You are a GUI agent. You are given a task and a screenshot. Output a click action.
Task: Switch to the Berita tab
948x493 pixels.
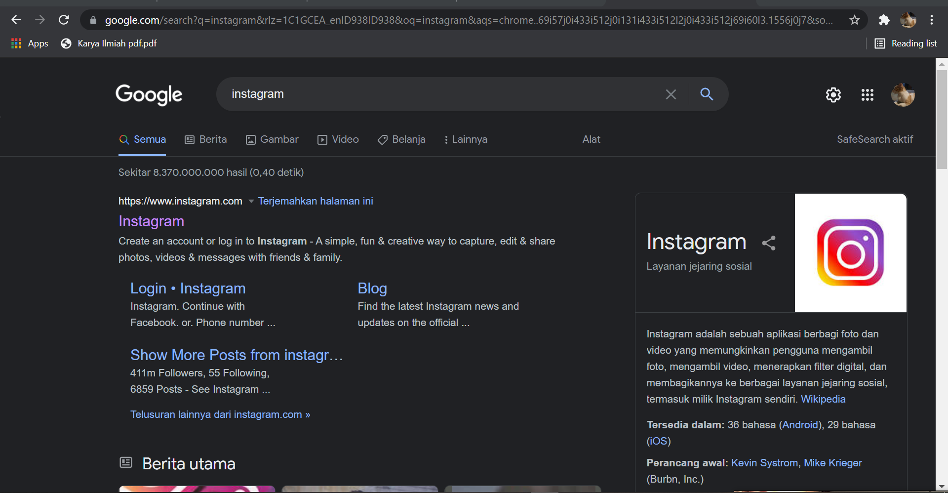pyautogui.click(x=206, y=139)
